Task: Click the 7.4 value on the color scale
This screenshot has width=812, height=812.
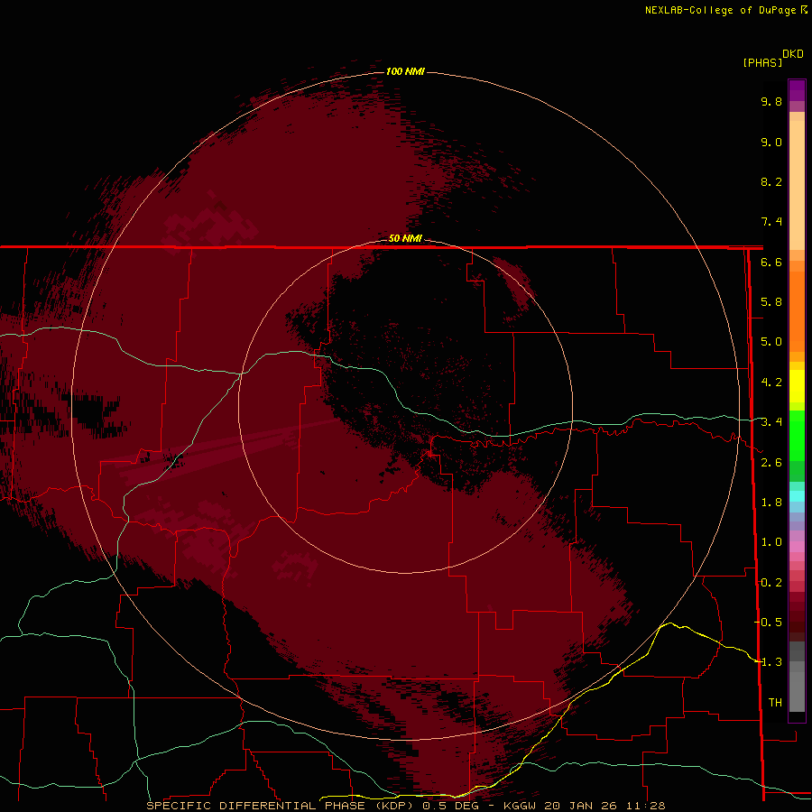Action: (771, 222)
